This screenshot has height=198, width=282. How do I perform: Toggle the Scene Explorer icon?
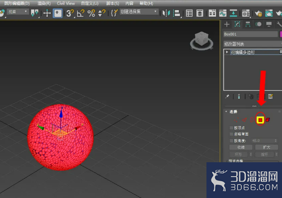tap(189, 13)
